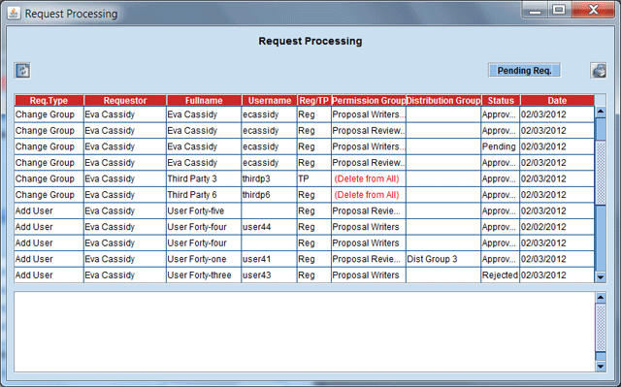Image resolution: width=621 pixels, height=387 pixels.
Task: Click the TP cell in Reg/TP column
Action: tap(314, 178)
